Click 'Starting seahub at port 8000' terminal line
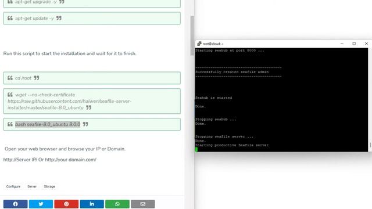 (230, 51)
